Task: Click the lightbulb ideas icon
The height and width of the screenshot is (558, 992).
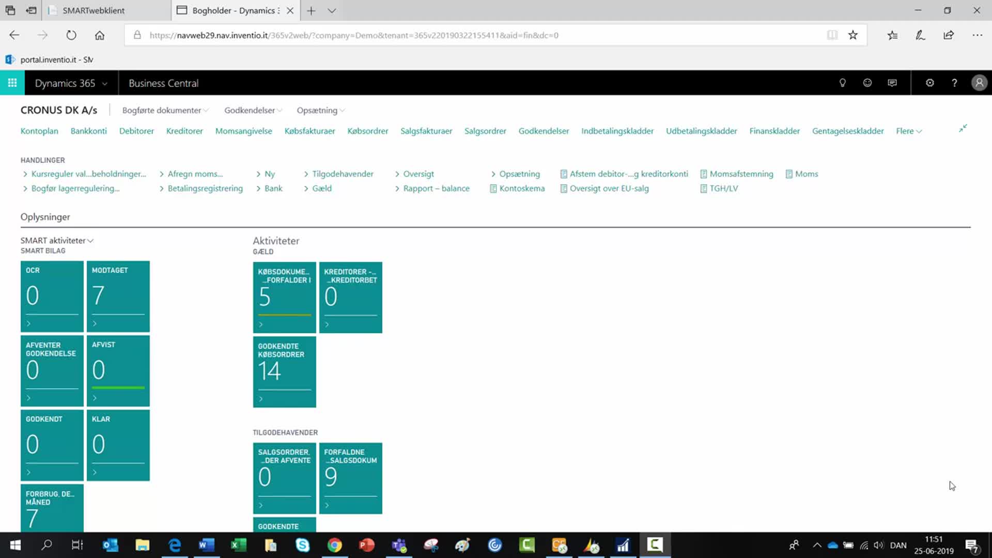Action: [x=842, y=83]
